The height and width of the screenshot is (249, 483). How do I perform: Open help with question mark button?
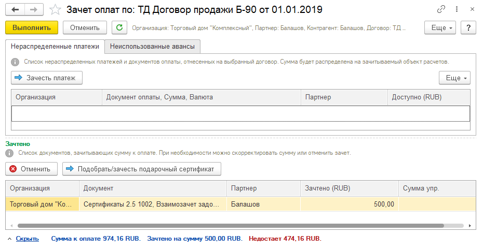click(468, 27)
